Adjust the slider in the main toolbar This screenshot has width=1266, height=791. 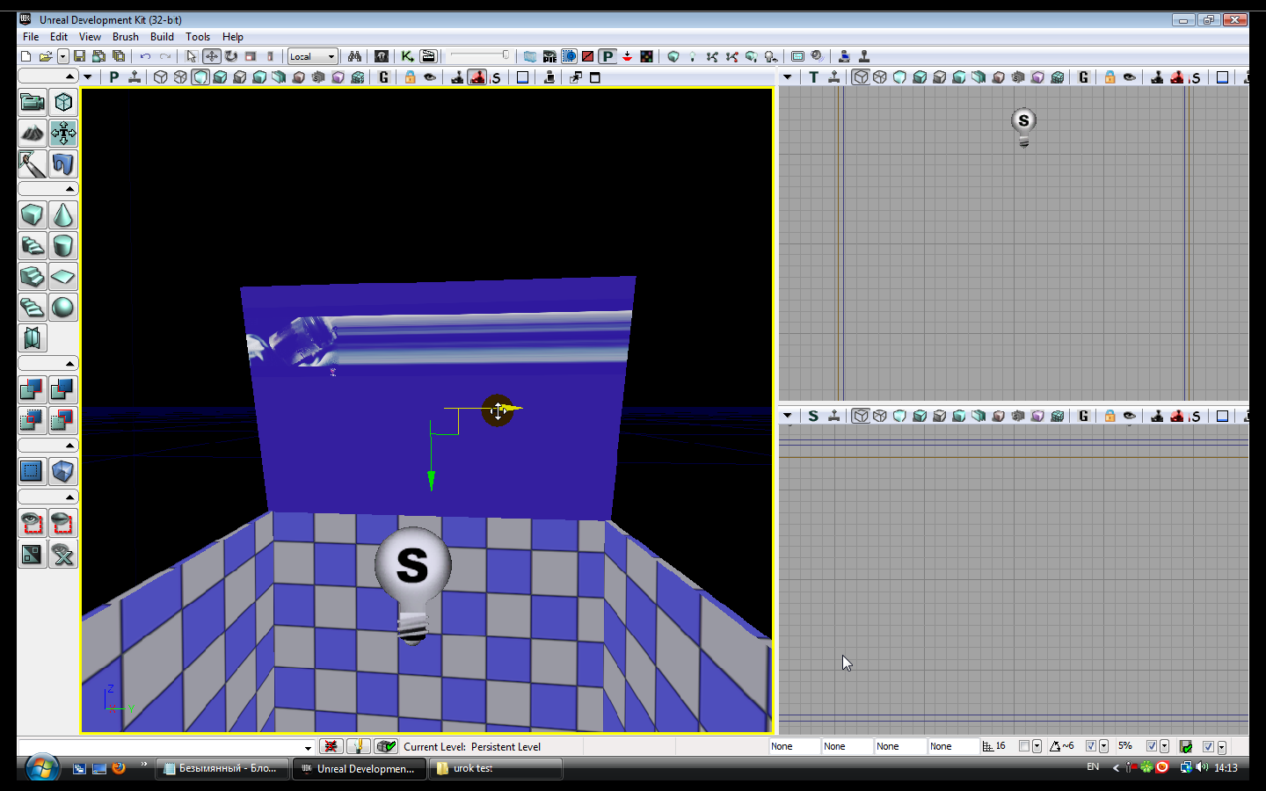(505, 55)
